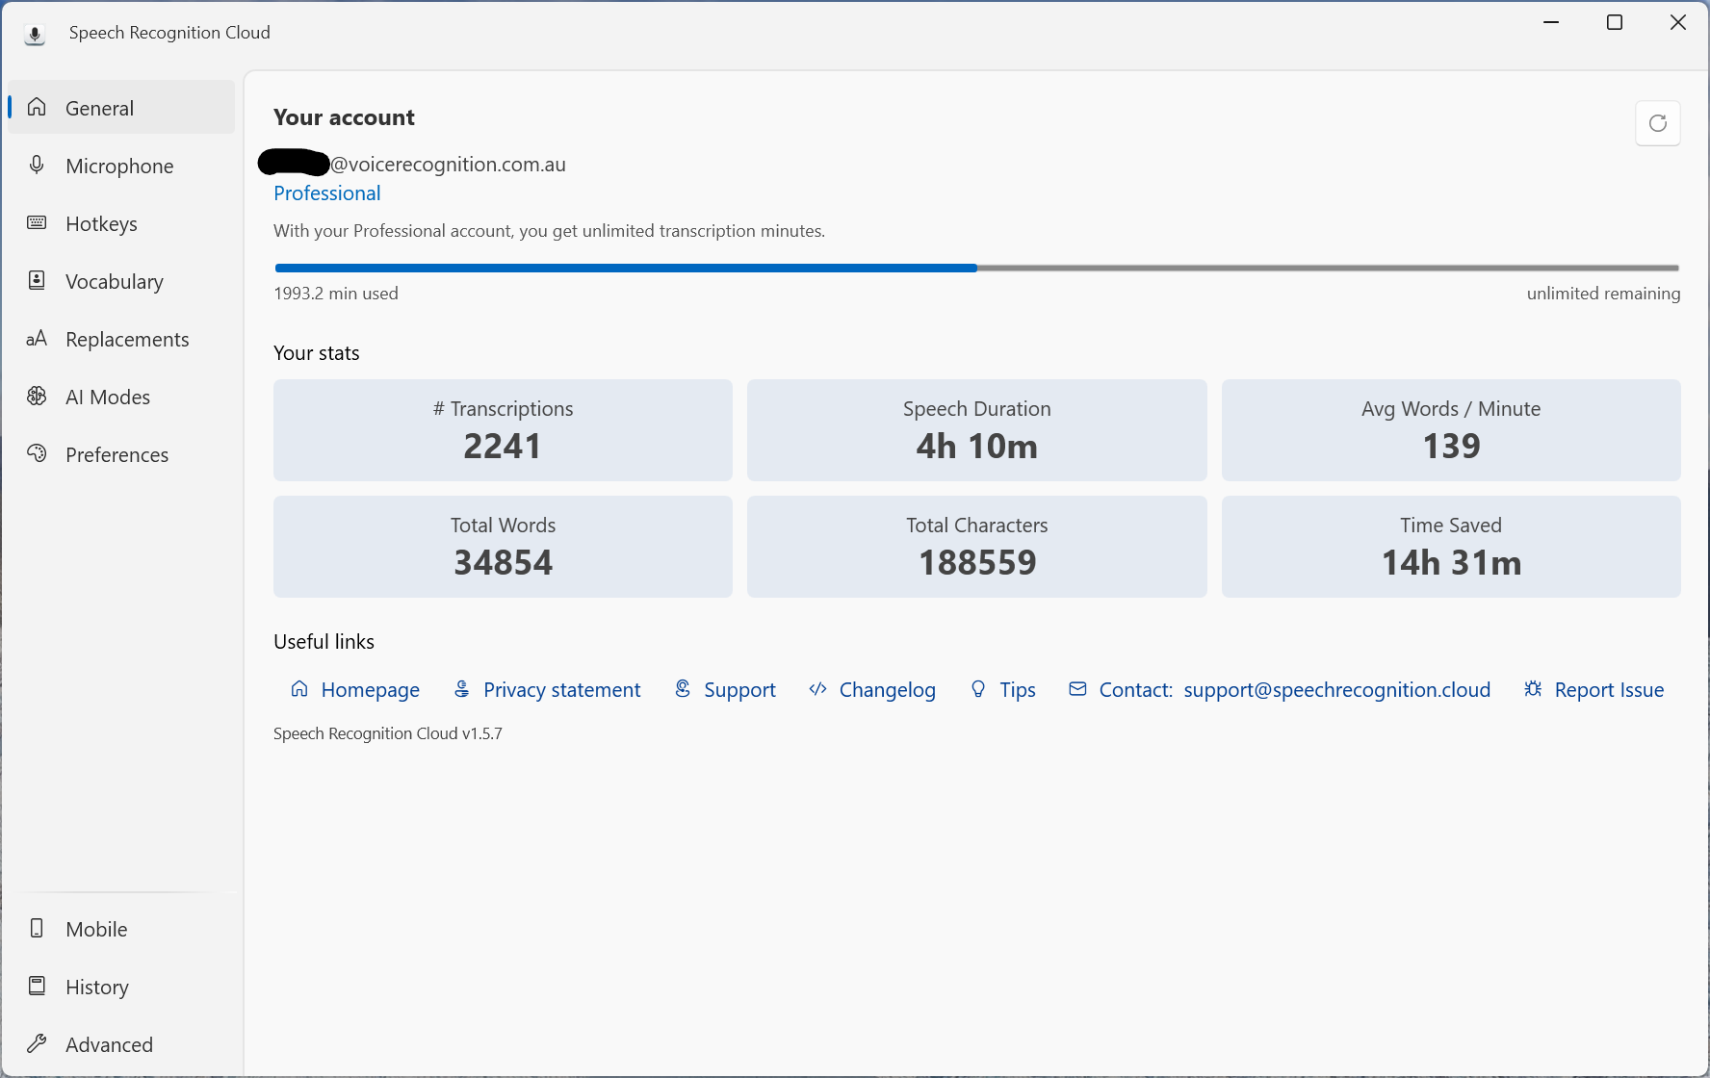Select the Microphone section icon
The width and height of the screenshot is (1710, 1078).
pos(37,165)
